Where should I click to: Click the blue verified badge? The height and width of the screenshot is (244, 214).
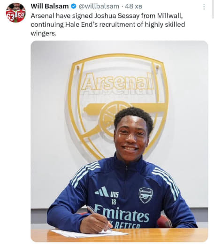(74, 6)
